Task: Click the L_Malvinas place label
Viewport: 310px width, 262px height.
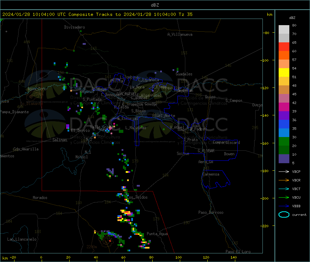Action: pos(136,128)
